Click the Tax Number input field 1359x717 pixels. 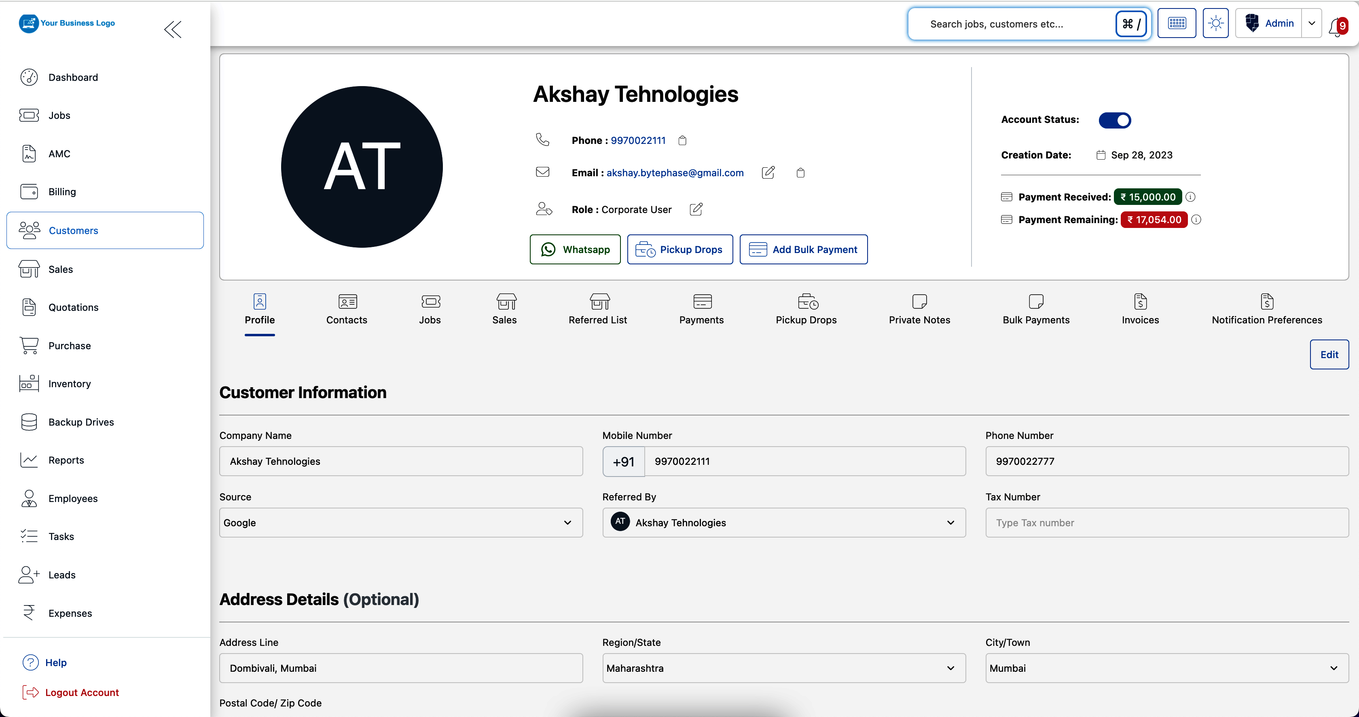(1167, 523)
